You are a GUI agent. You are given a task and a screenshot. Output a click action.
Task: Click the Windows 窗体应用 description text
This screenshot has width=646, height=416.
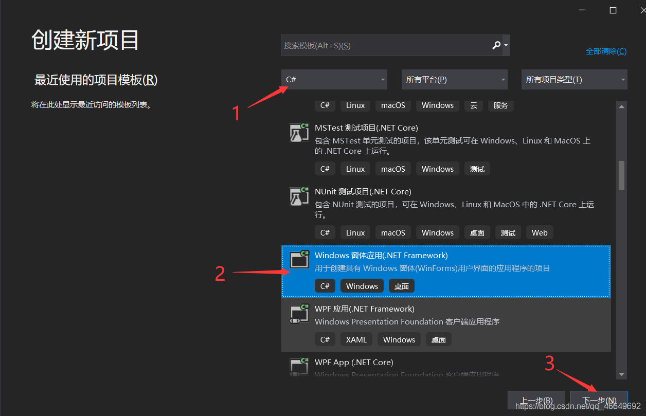pos(433,268)
